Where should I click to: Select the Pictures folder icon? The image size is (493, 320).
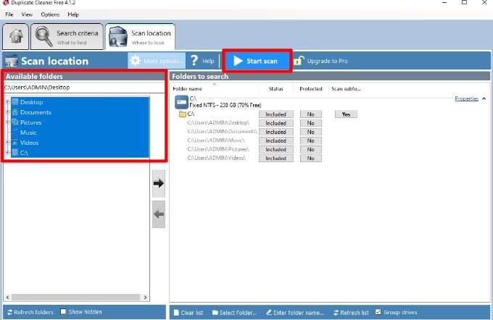pos(14,122)
